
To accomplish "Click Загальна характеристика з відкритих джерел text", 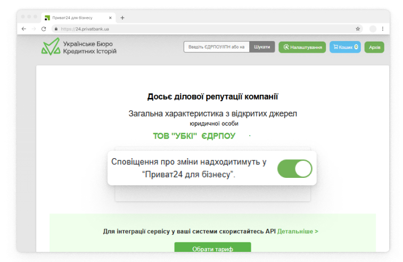I will (212, 113).
